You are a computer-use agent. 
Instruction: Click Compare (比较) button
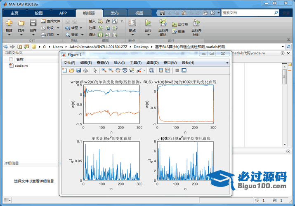tap(48, 28)
